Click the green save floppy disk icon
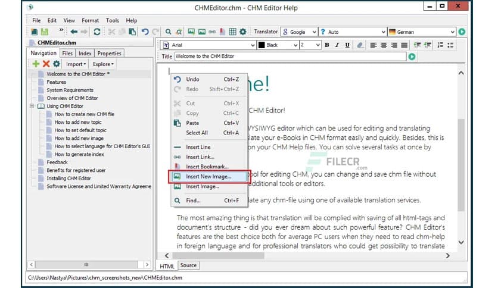This screenshot has width=498, height=288. pos(45,32)
